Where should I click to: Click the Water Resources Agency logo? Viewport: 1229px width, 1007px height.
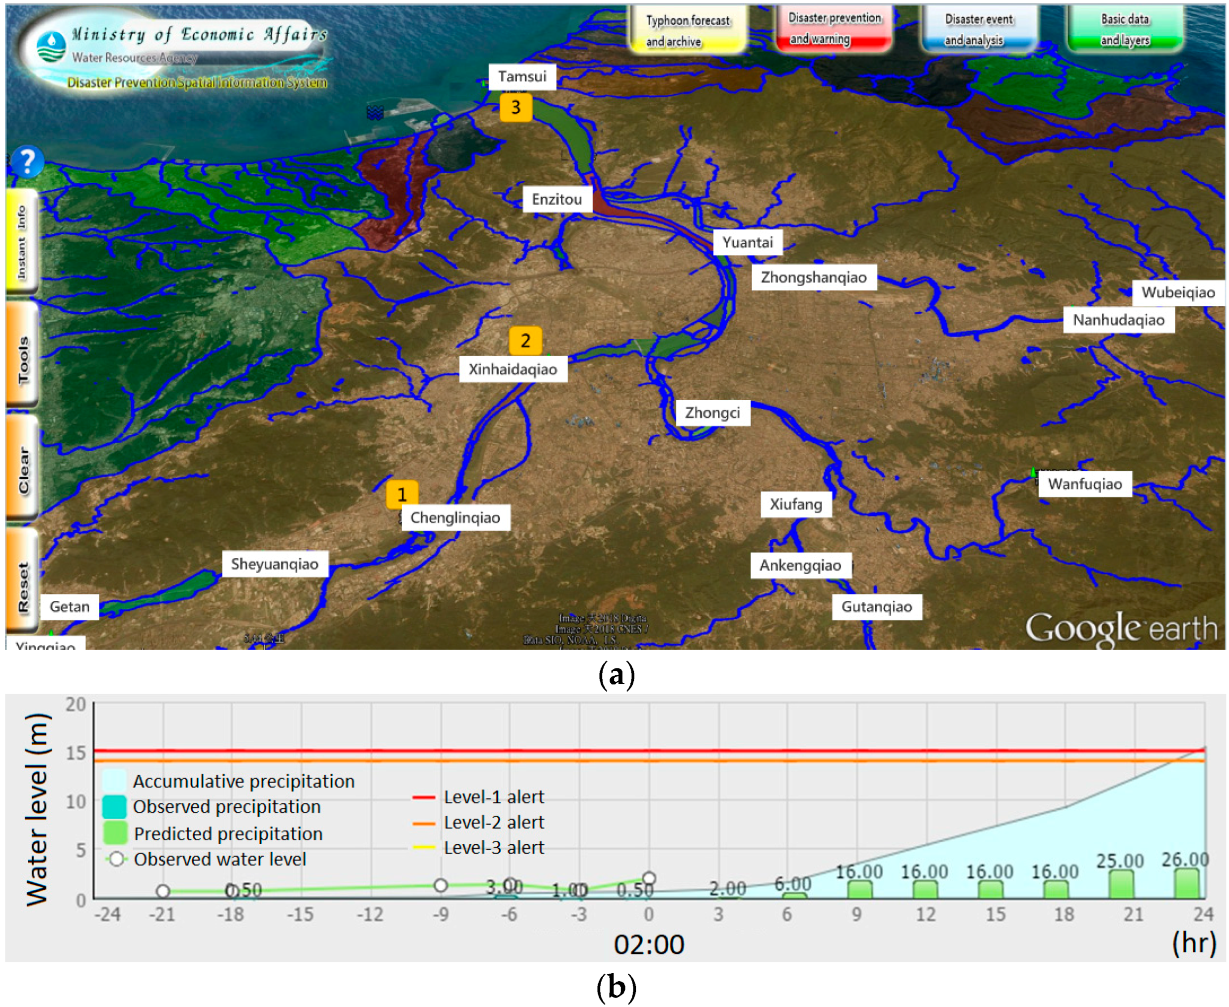pyautogui.click(x=51, y=46)
